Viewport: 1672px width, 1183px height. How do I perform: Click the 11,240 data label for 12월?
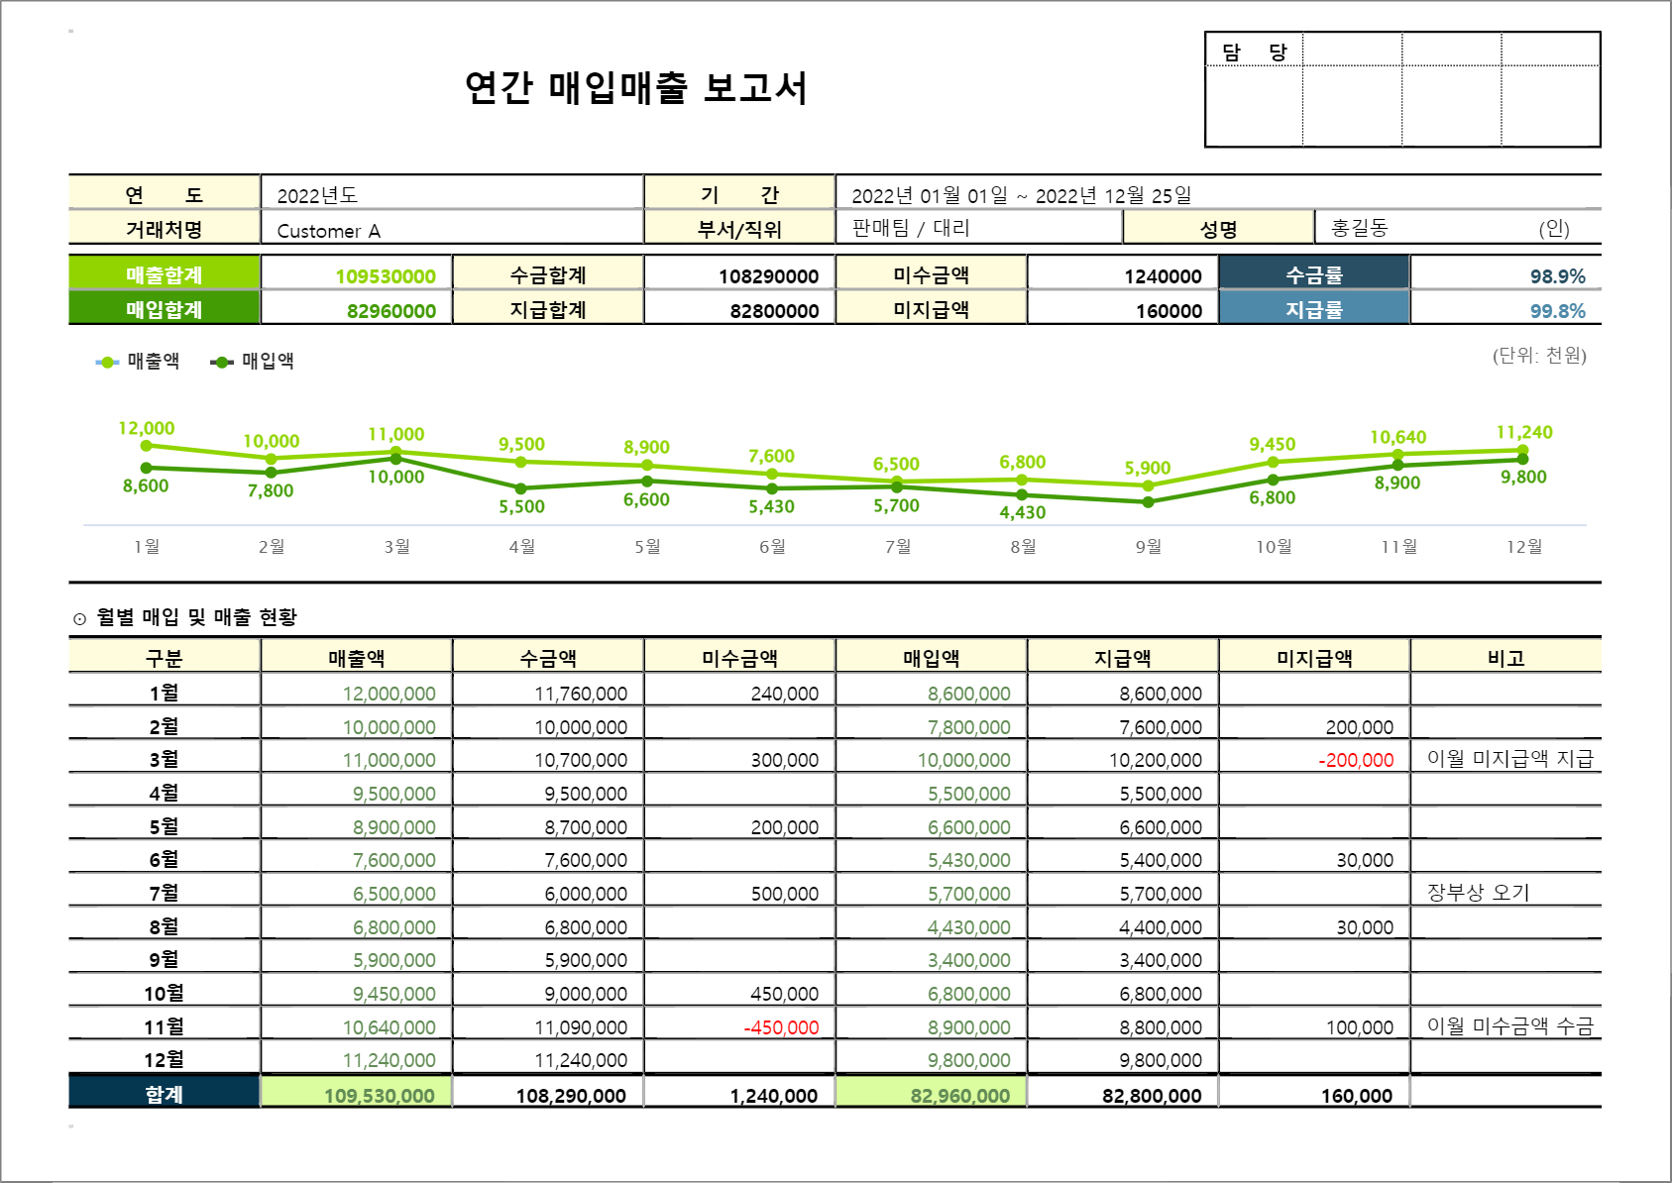click(1524, 432)
